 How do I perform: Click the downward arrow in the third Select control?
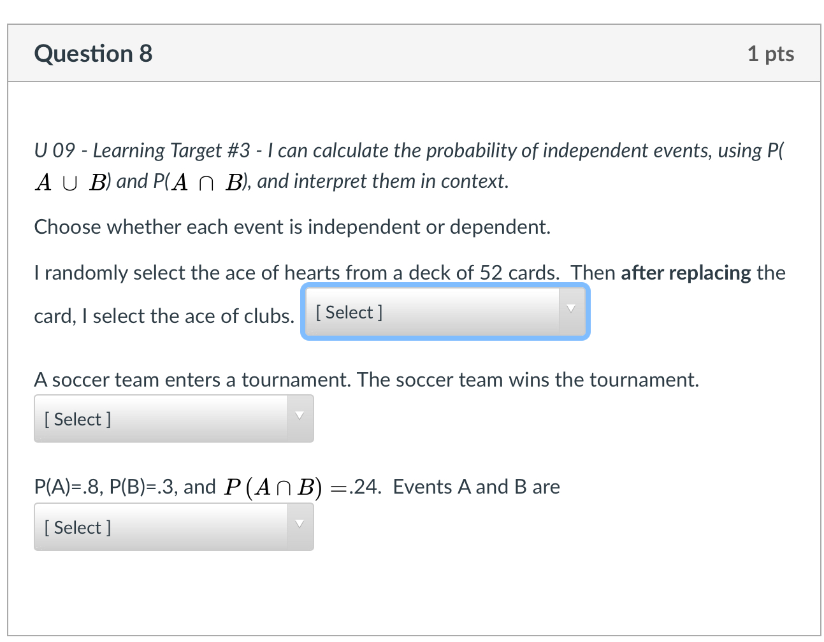(x=300, y=524)
